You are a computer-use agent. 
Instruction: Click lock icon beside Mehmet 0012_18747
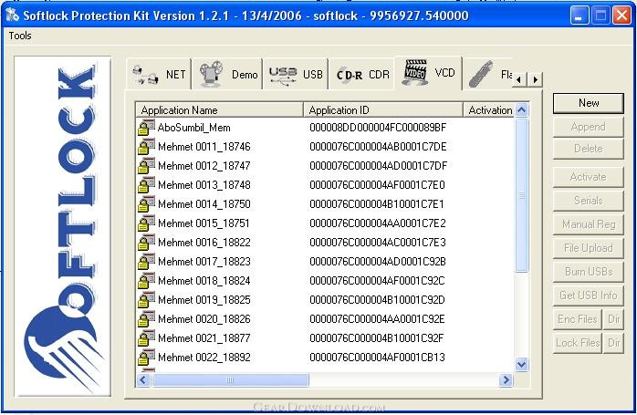pyautogui.click(x=146, y=165)
